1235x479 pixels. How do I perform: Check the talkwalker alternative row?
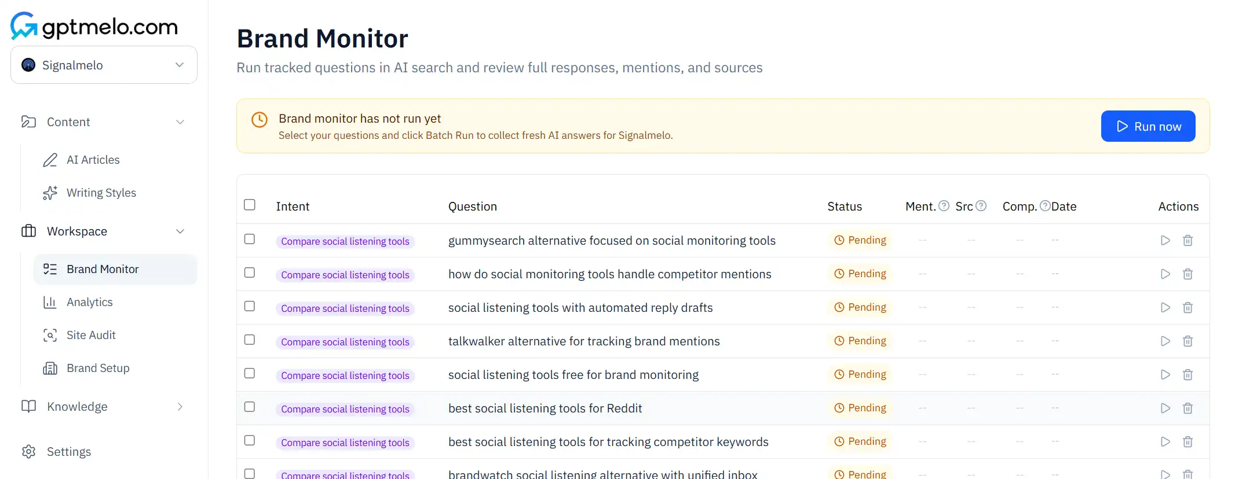coord(250,340)
